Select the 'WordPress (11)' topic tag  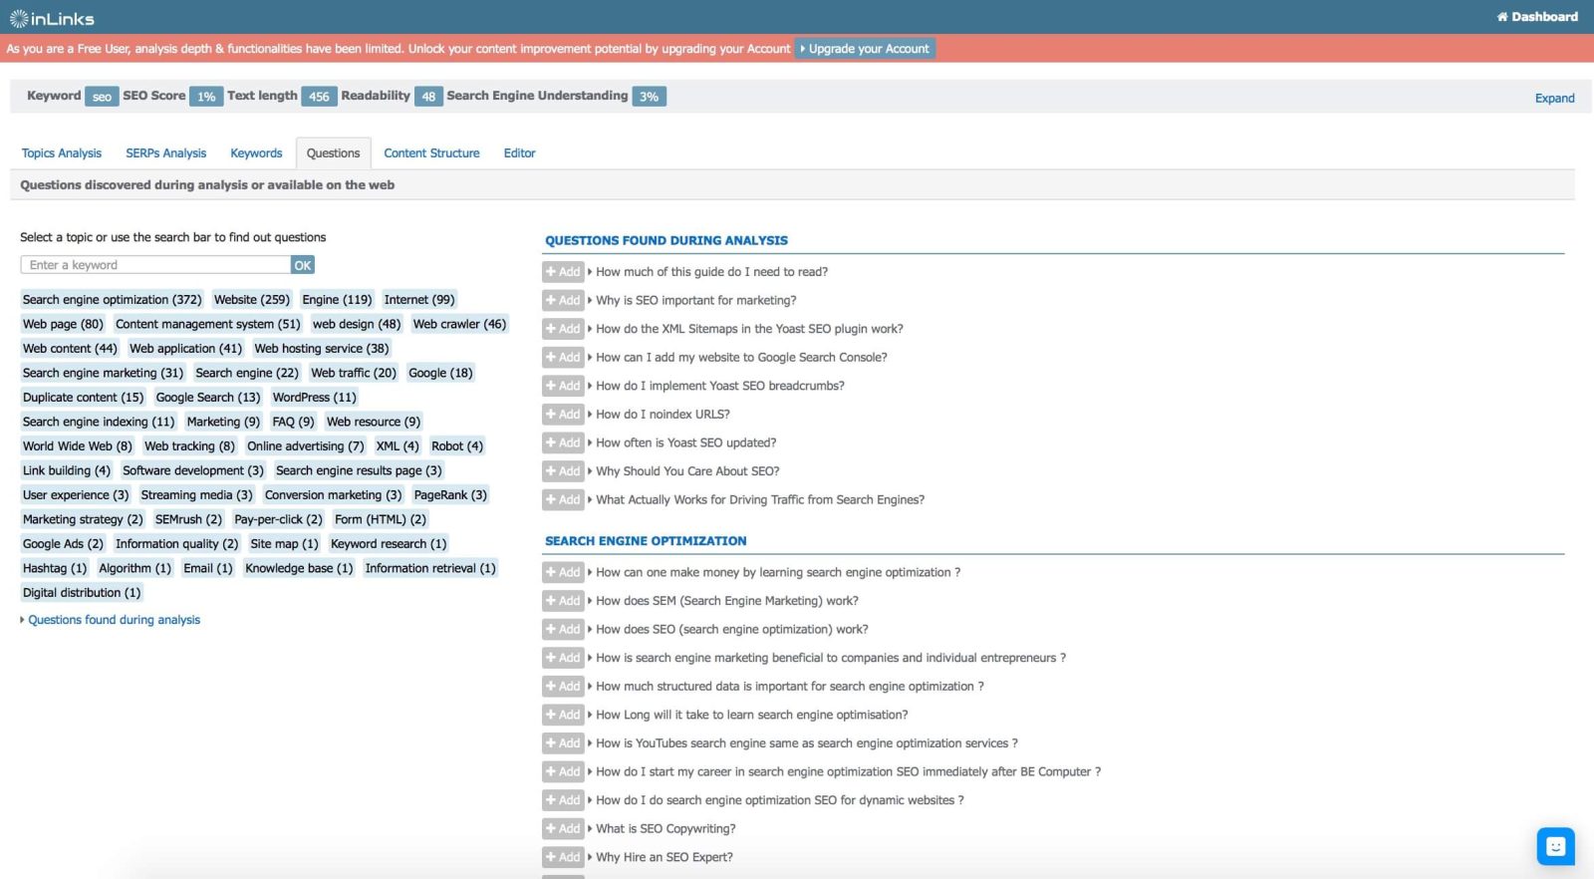coord(314,398)
